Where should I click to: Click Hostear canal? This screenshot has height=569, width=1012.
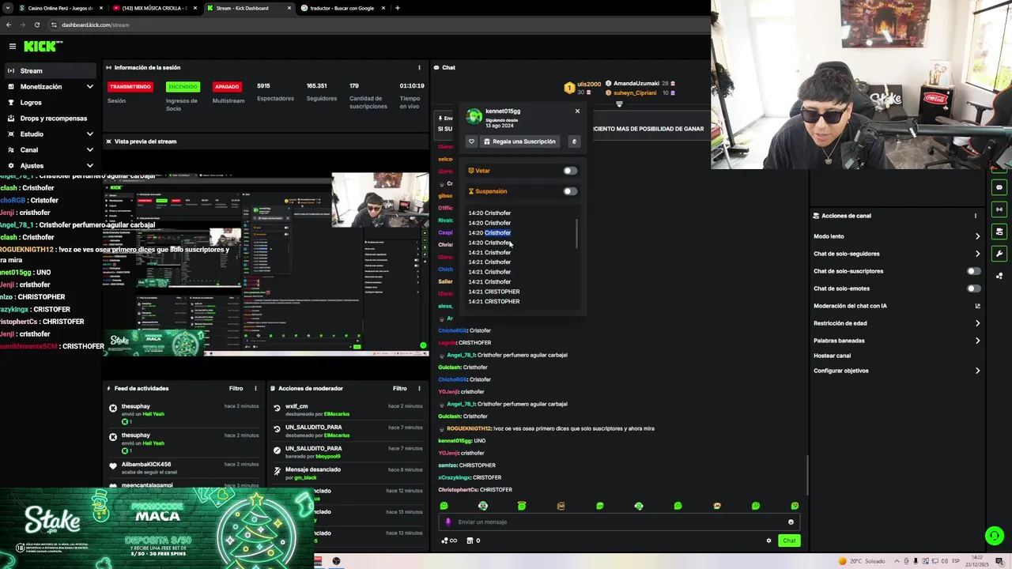point(832,356)
